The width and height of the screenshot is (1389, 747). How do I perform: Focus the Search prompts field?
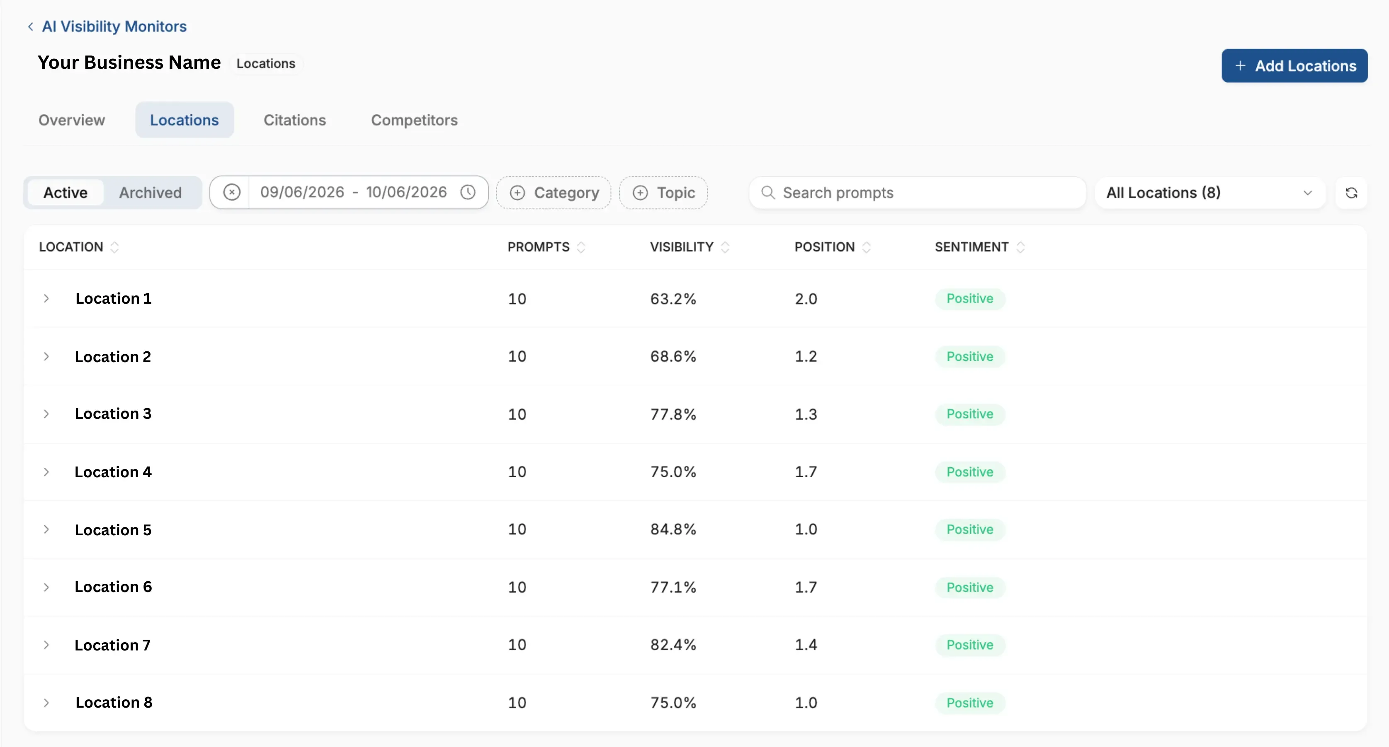pyautogui.click(x=917, y=193)
